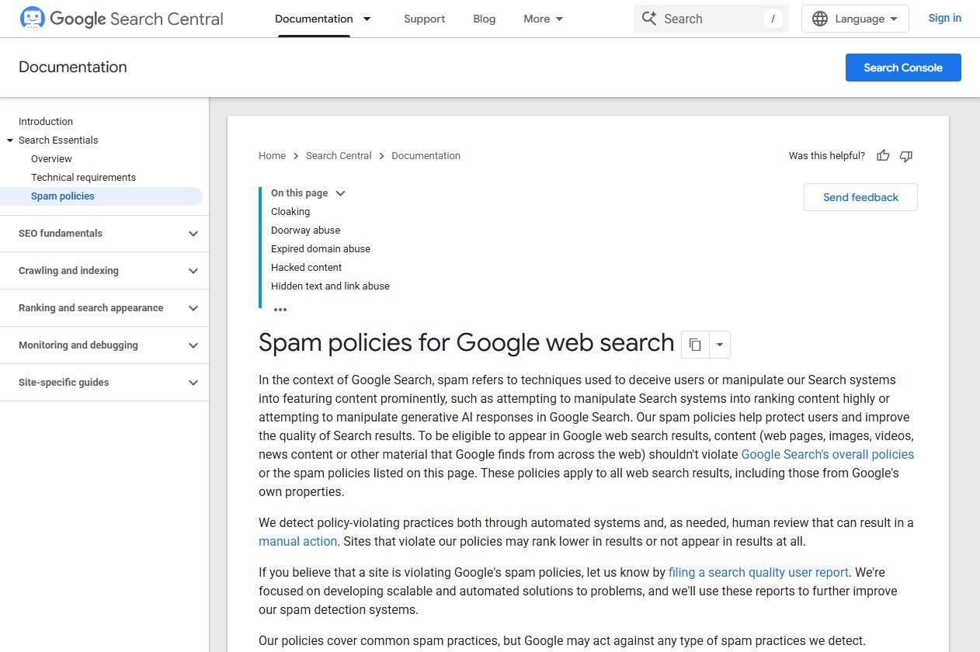Open Introduction in the sidebar
Screen dimensions: 980x652
tap(46, 122)
